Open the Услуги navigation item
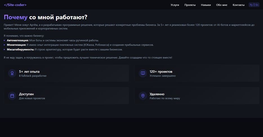The image size is (263, 137). [x=175, y=5]
